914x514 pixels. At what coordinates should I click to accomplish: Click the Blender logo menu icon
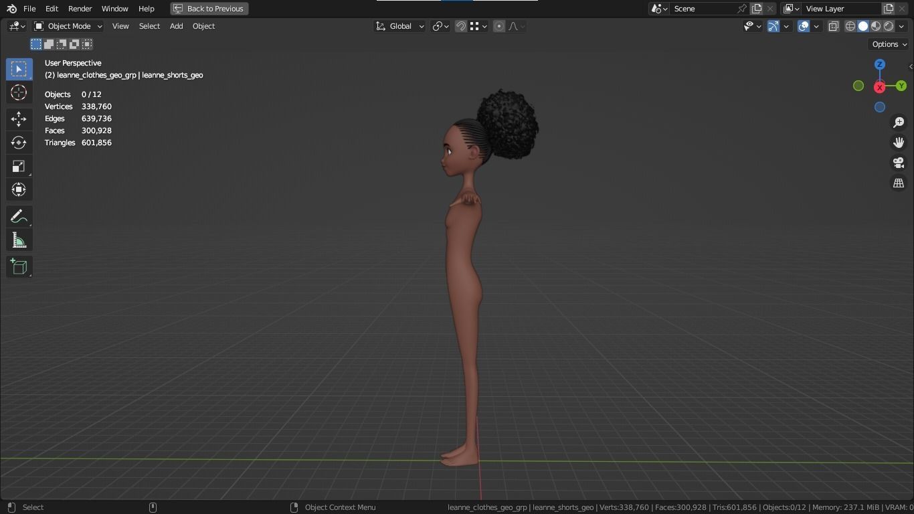tap(11, 9)
